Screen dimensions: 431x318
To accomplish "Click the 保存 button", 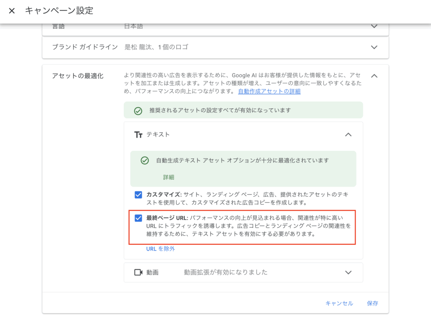I will [372, 303].
